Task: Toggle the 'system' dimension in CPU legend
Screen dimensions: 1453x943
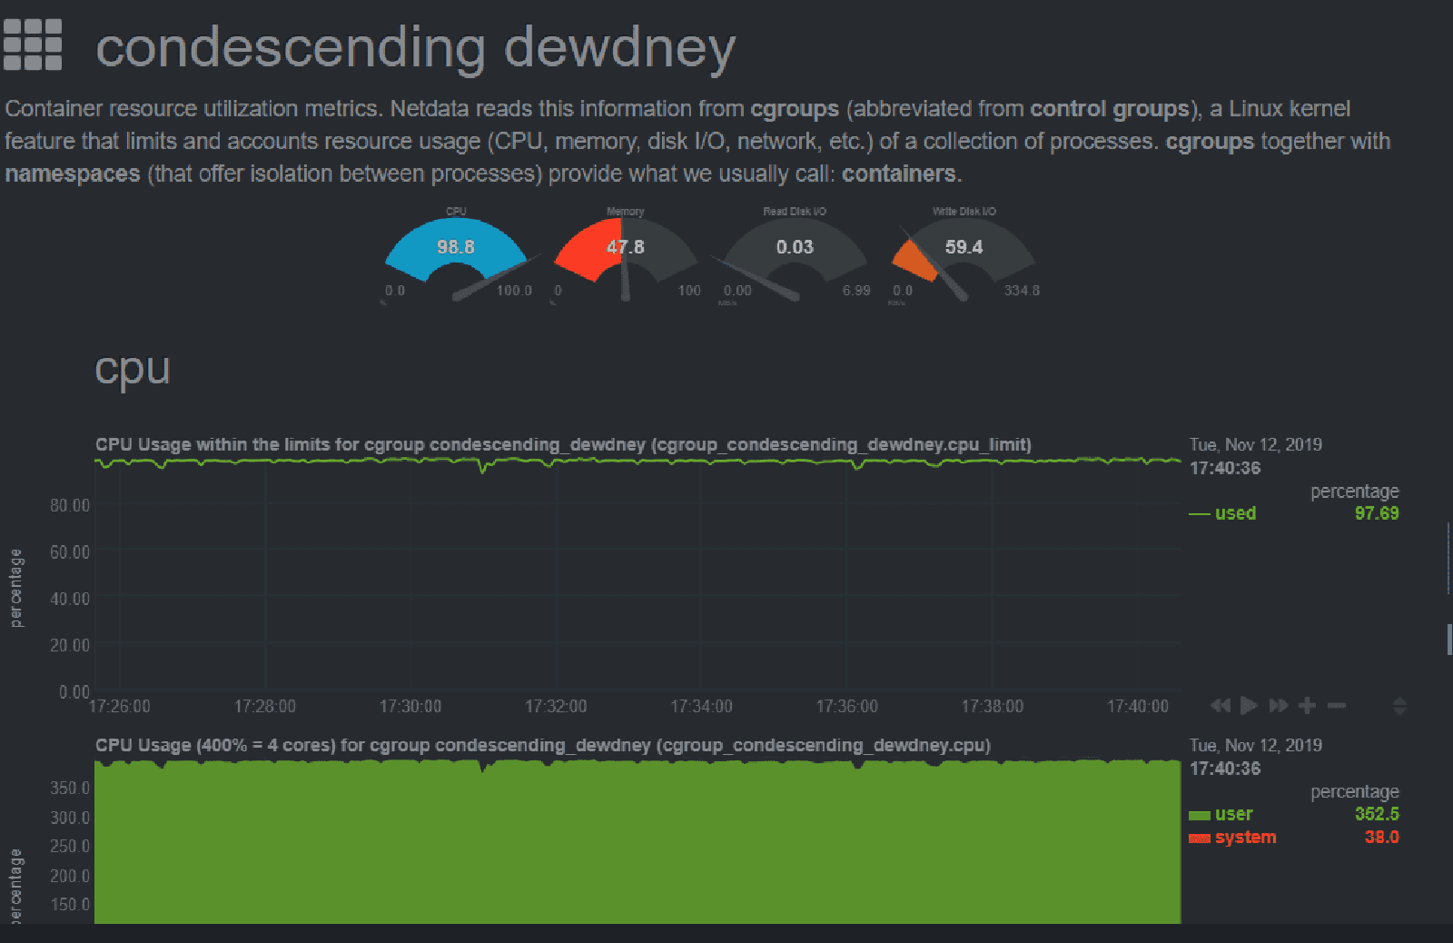Action: (x=1245, y=838)
